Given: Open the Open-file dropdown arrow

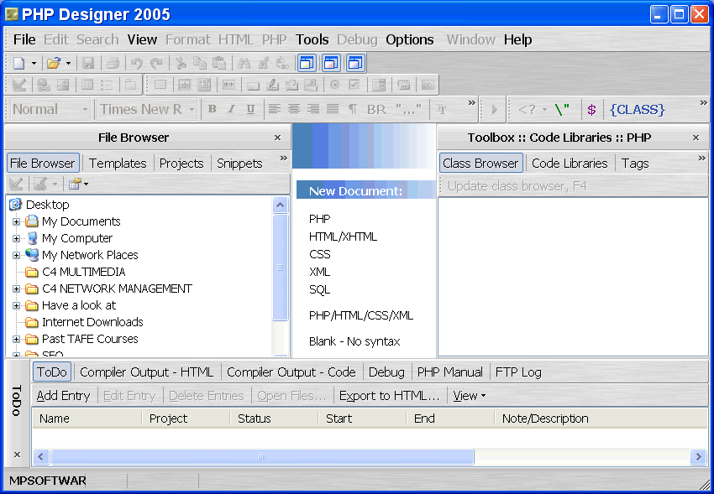Looking at the screenshot, I should point(68,63).
